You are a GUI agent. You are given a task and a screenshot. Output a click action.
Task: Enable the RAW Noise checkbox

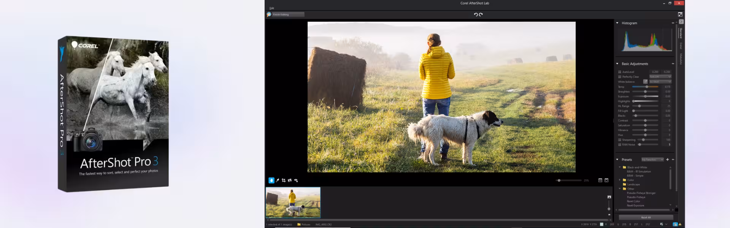click(x=619, y=145)
